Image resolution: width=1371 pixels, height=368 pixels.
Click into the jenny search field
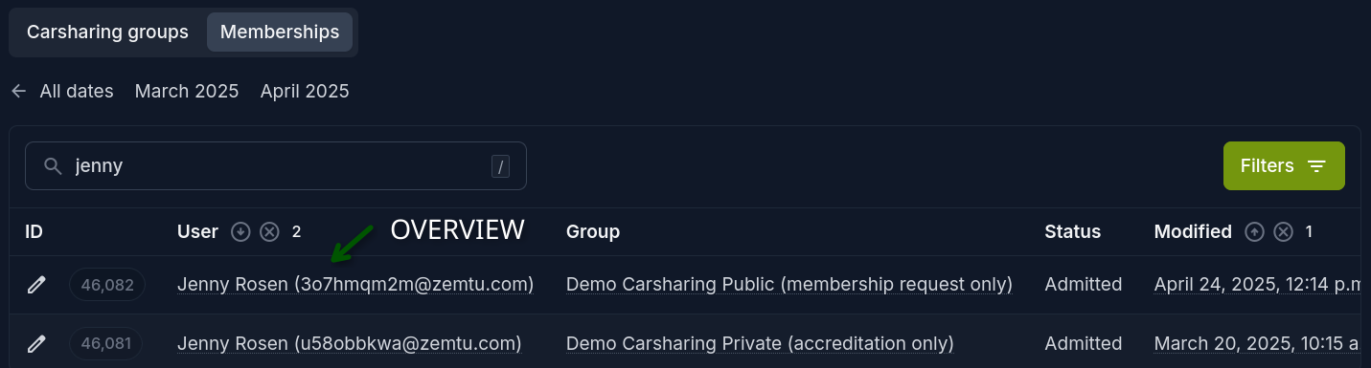(276, 166)
